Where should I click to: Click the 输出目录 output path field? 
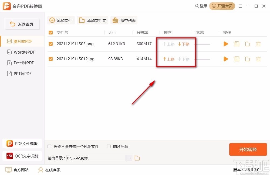coord(97,158)
